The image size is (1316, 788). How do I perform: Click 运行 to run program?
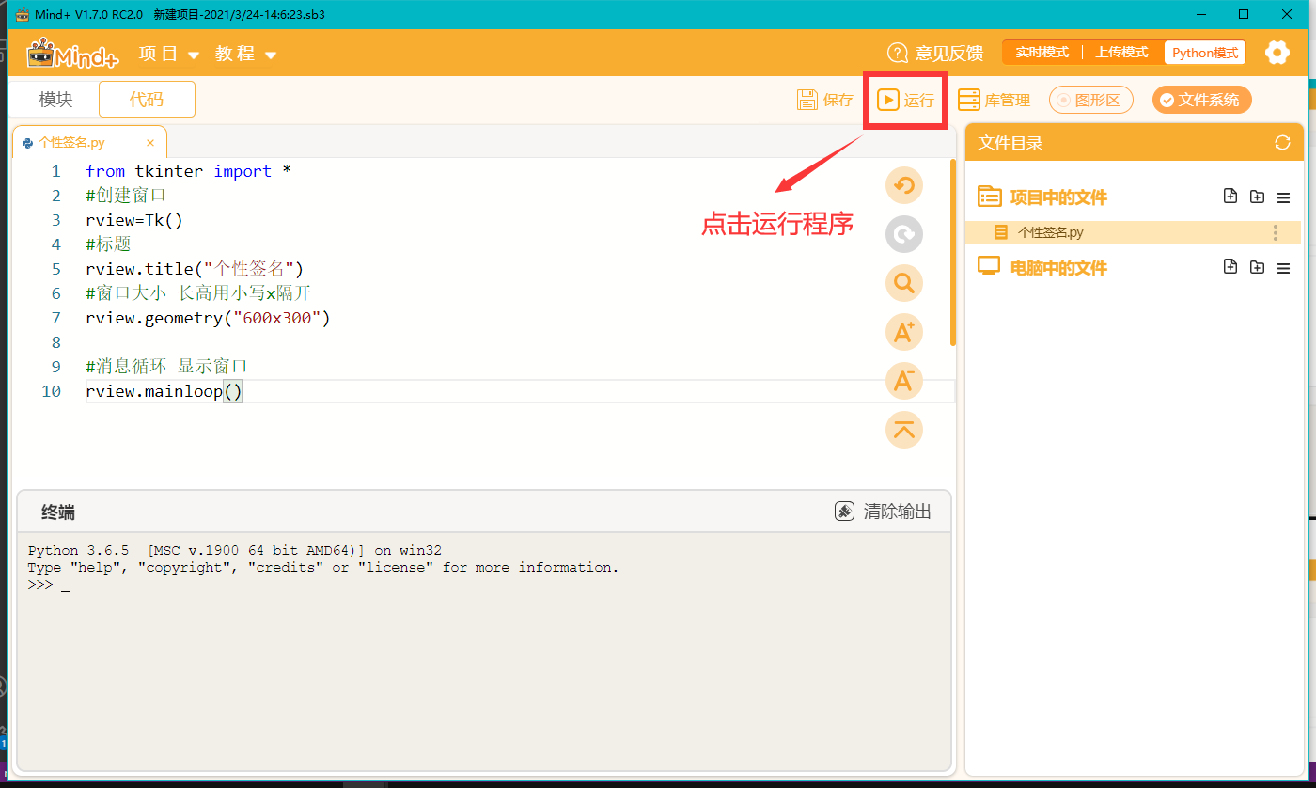[x=905, y=100]
